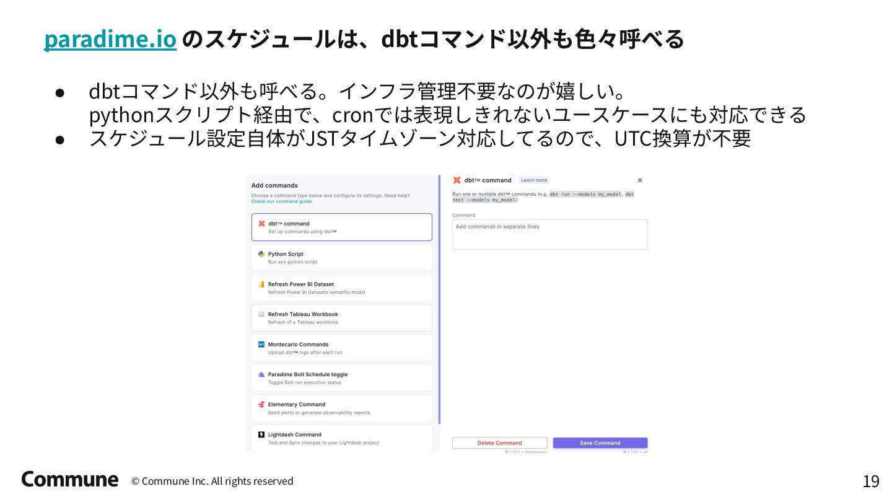Select the Elementary Command title
The width and height of the screenshot is (892, 502).
297,405
